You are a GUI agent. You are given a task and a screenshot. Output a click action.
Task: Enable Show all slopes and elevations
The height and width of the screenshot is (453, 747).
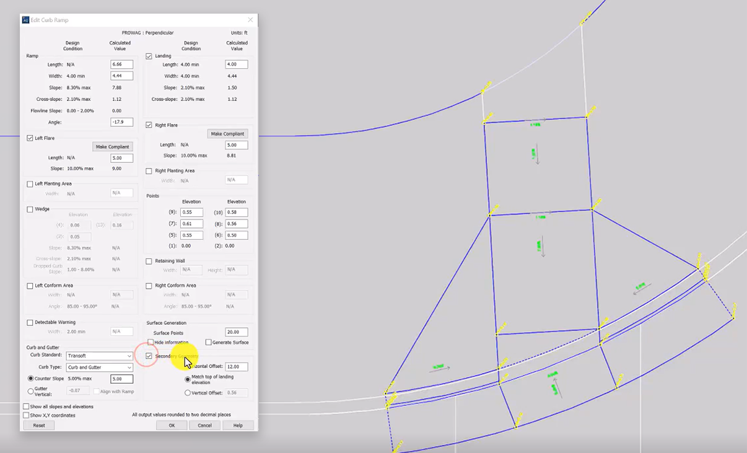(x=26, y=407)
